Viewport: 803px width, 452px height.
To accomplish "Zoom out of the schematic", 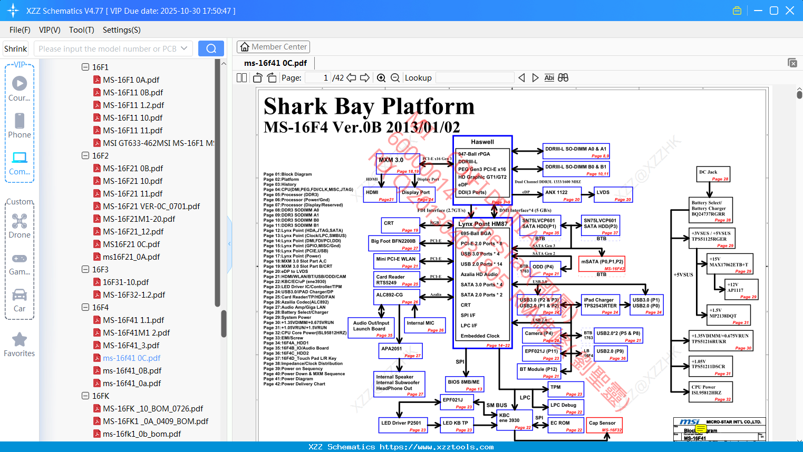I will click(395, 78).
